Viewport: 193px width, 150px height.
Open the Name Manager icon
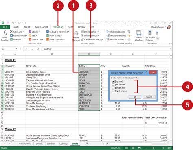click(76, 33)
